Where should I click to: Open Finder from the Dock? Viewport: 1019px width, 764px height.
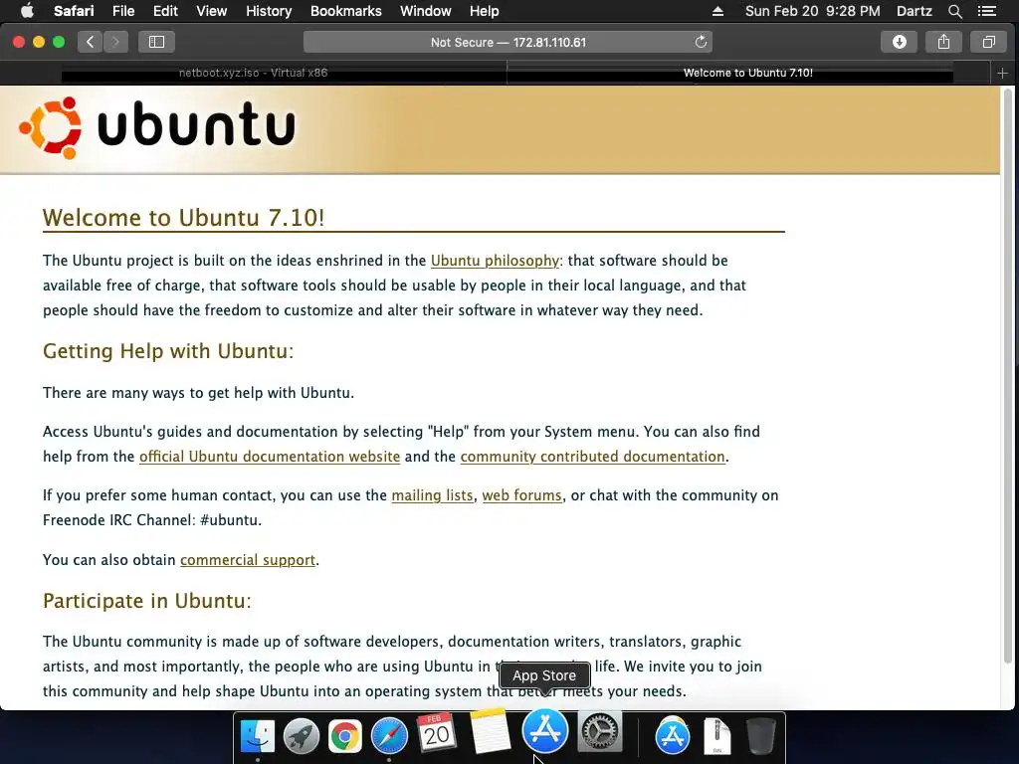258,736
